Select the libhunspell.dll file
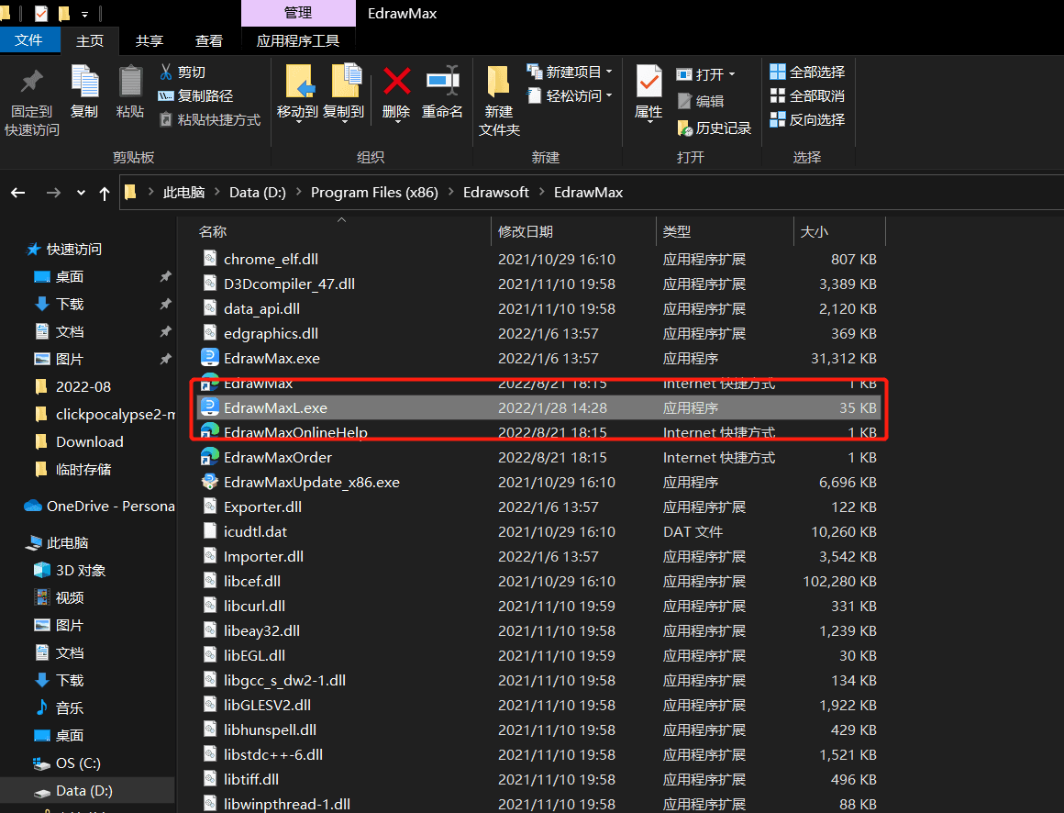Screen dimensions: 1064x813 539,729
